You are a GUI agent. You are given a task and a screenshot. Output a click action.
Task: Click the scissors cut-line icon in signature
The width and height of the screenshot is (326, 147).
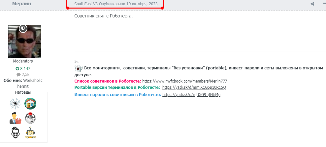pos(76,61)
